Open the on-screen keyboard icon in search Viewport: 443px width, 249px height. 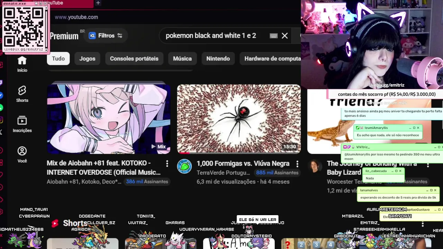(x=273, y=36)
